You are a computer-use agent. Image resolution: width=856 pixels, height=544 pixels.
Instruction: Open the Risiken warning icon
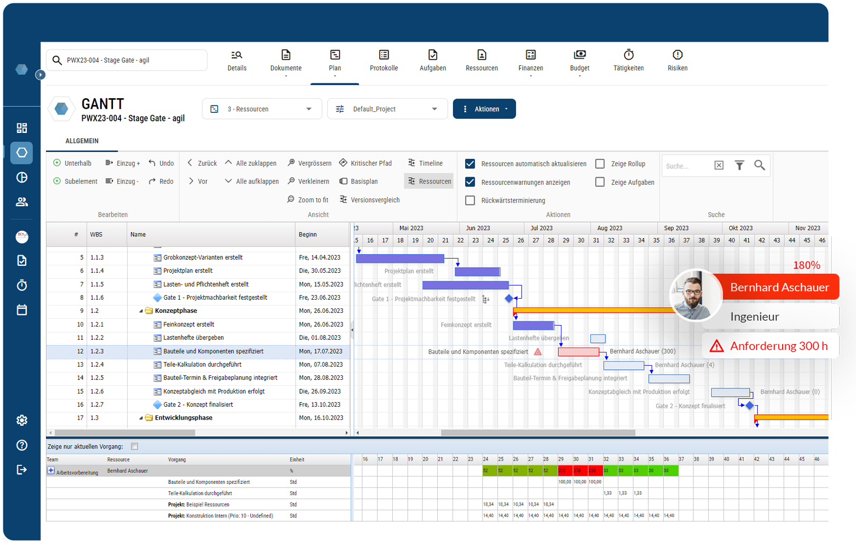tap(678, 54)
